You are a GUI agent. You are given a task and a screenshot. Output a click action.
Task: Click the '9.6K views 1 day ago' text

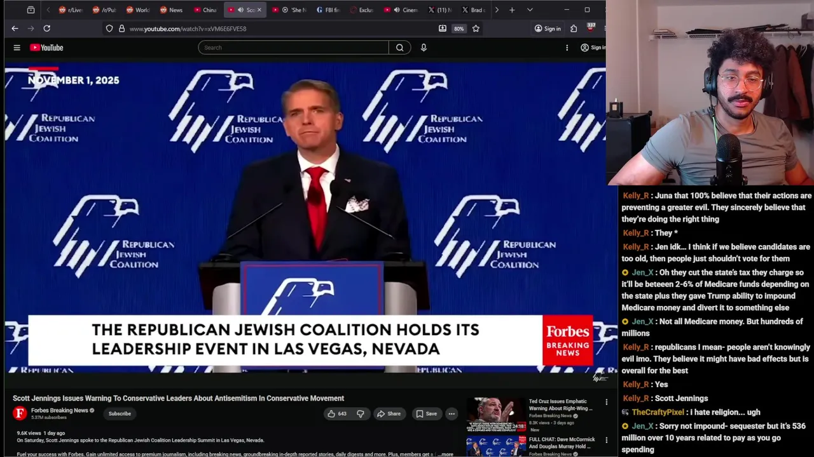coord(41,433)
